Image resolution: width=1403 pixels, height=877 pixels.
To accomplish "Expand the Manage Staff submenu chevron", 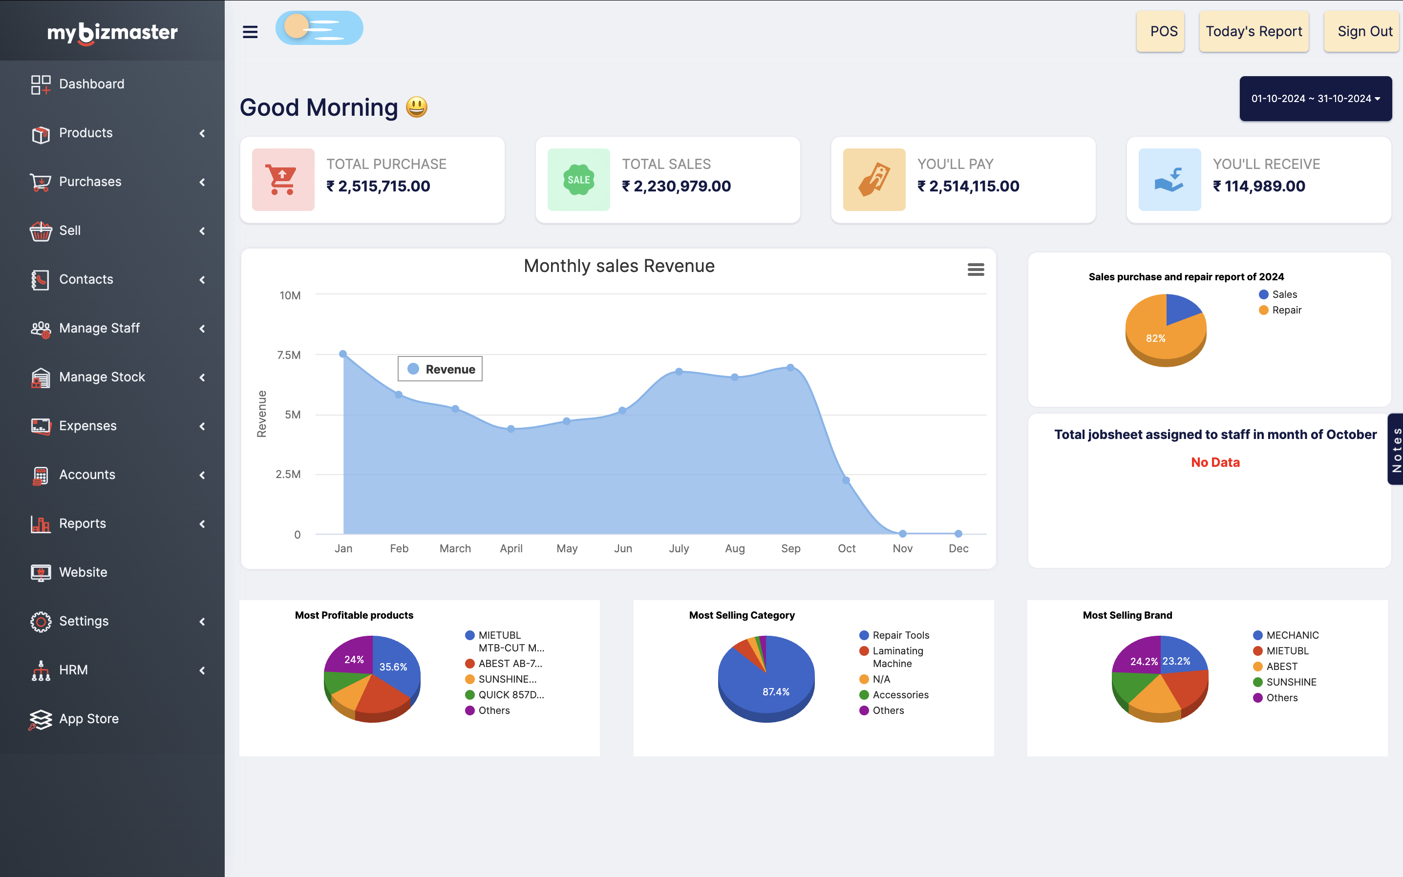I will coord(202,329).
